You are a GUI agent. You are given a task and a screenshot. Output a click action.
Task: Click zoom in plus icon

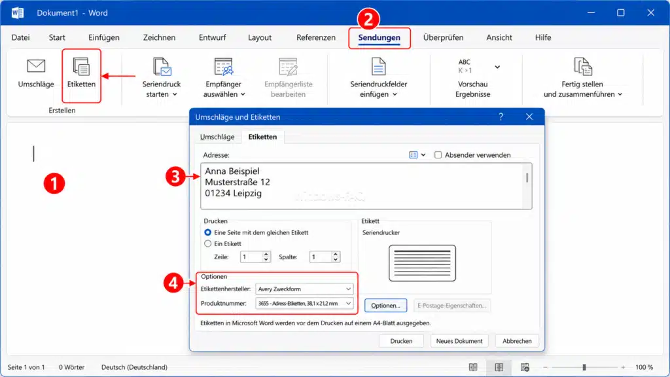tap(623, 367)
